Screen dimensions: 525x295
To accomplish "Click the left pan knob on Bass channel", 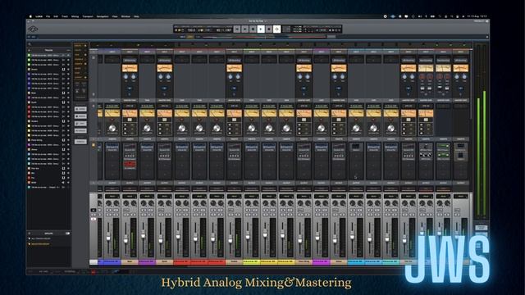I will (126, 203).
